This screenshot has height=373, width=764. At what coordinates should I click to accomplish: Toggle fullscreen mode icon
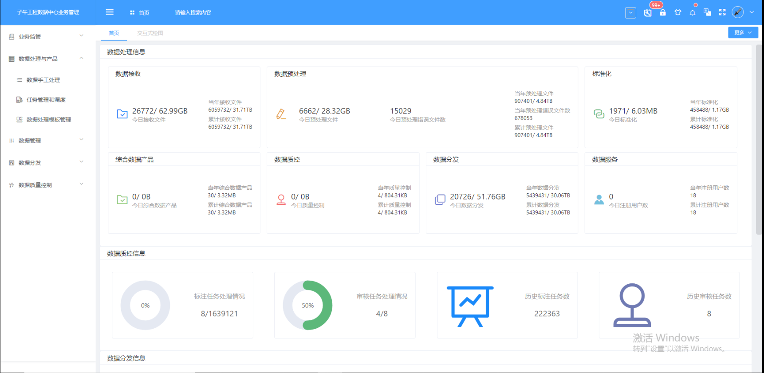tap(722, 12)
